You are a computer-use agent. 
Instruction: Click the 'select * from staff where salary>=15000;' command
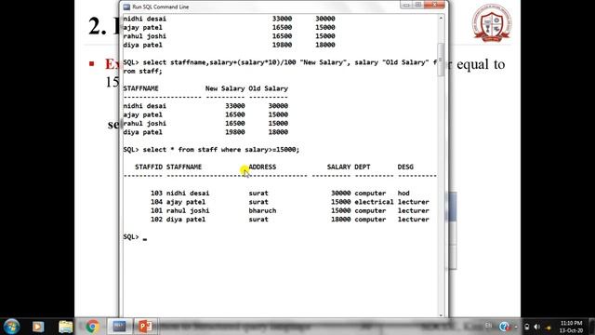tap(221, 150)
